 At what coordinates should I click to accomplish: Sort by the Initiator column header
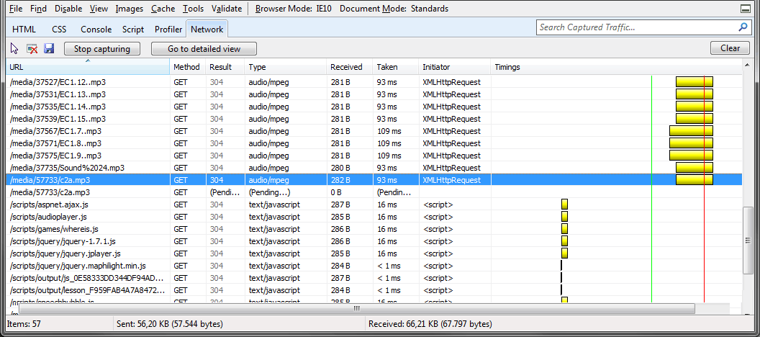455,67
